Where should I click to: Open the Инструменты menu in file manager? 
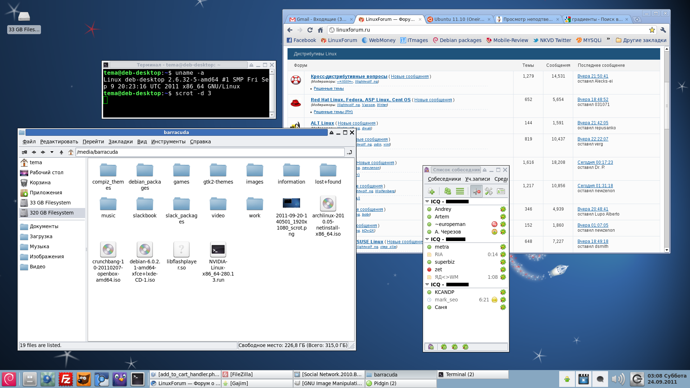[168, 142]
